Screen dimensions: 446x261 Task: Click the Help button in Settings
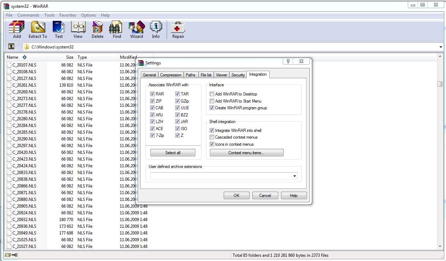click(x=293, y=196)
